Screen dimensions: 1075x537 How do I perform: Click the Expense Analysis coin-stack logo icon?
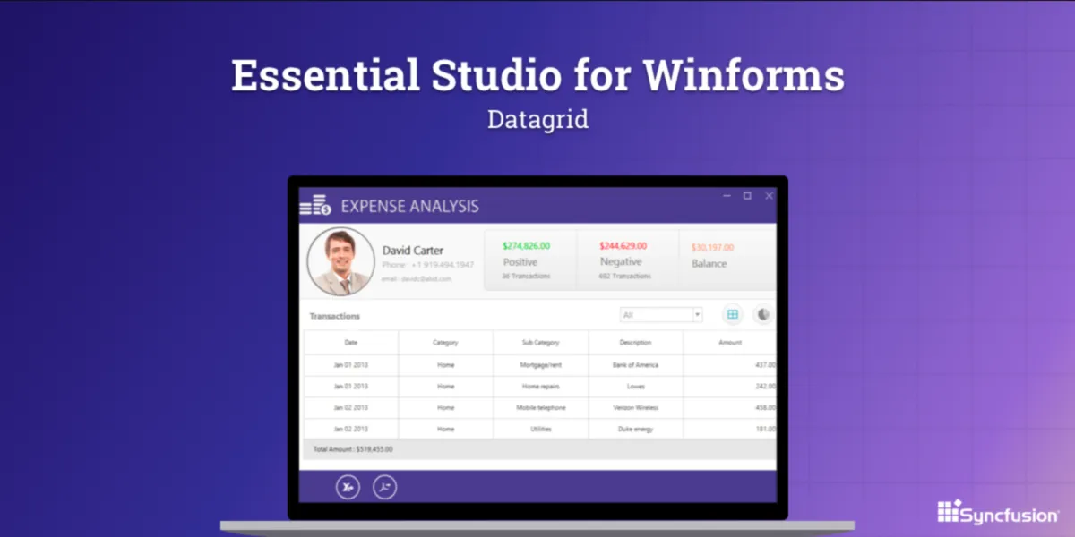pyautogui.click(x=315, y=205)
